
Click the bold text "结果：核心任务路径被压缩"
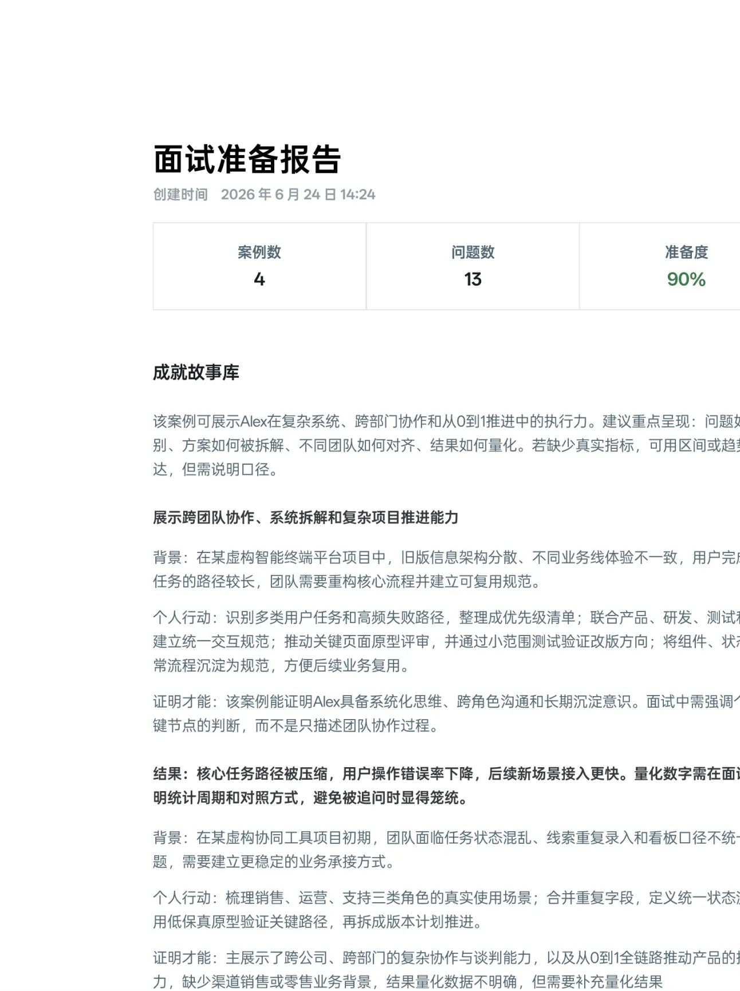[x=446, y=785]
